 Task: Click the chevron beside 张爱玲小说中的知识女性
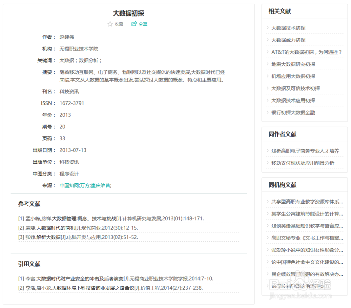267,250
